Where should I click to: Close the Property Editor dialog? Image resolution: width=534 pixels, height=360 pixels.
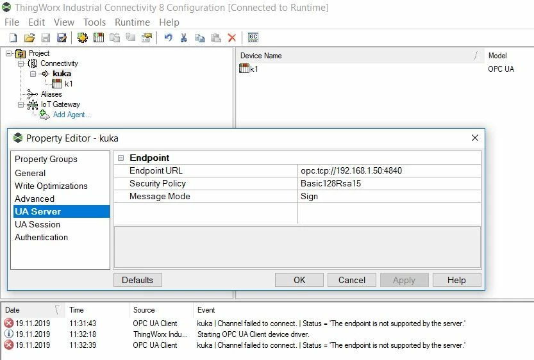tap(475, 138)
